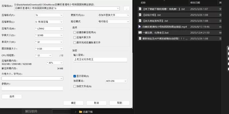Click the 参数 input field
The height and width of the screenshot is (114, 229).
point(32,89)
